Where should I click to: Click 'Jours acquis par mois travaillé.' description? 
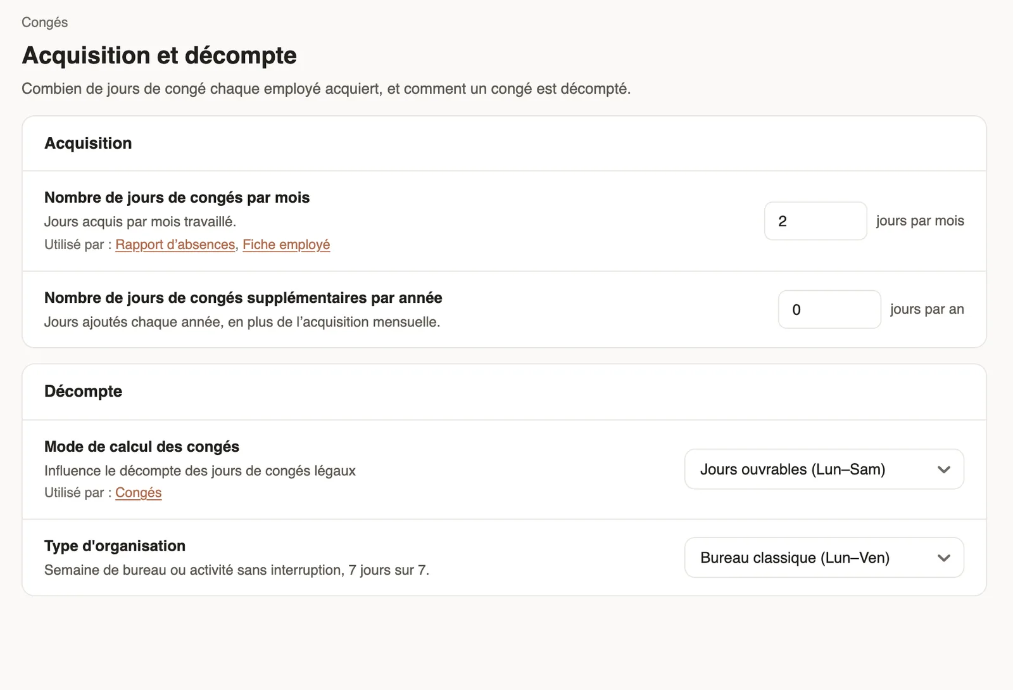pos(140,222)
